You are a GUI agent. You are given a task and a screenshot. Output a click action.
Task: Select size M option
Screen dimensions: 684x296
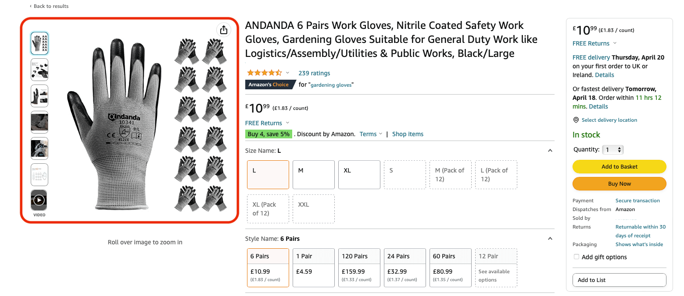point(313,174)
